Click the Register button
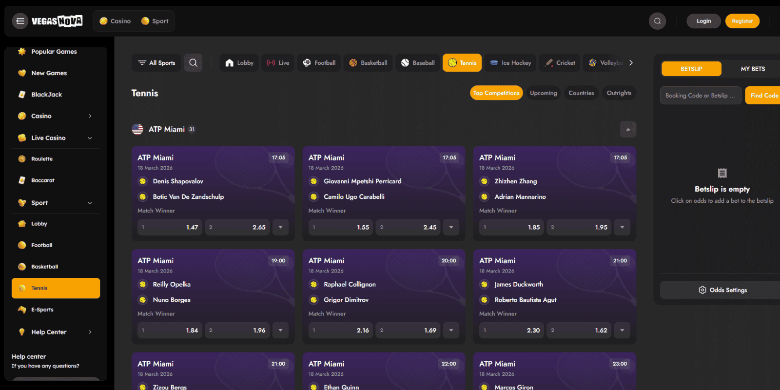 click(x=742, y=21)
